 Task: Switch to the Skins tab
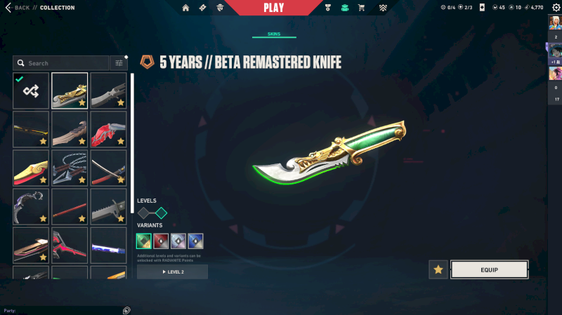point(274,34)
